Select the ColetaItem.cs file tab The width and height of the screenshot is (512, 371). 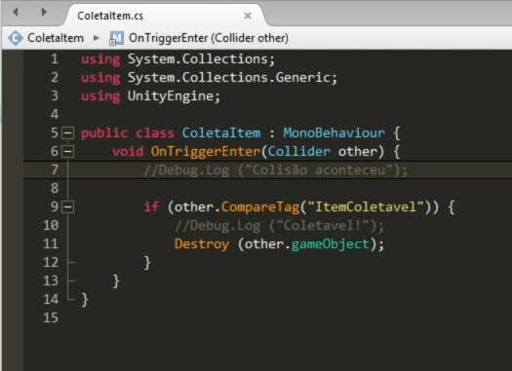click(x=110, y=16)
